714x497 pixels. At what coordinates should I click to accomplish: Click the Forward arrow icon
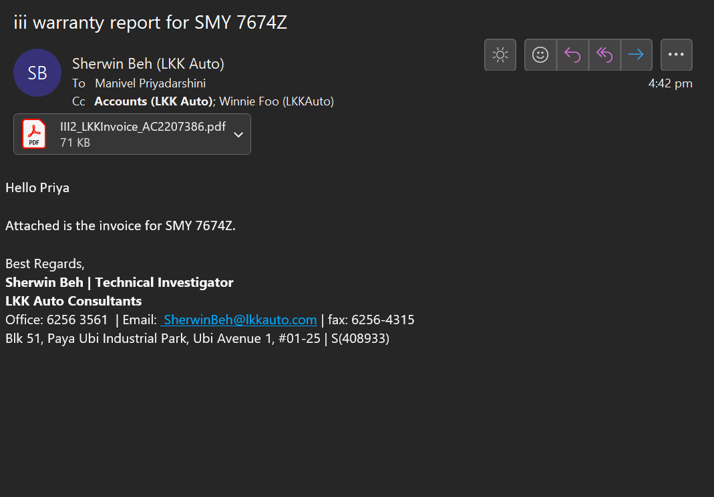click(x=637, y=55)
